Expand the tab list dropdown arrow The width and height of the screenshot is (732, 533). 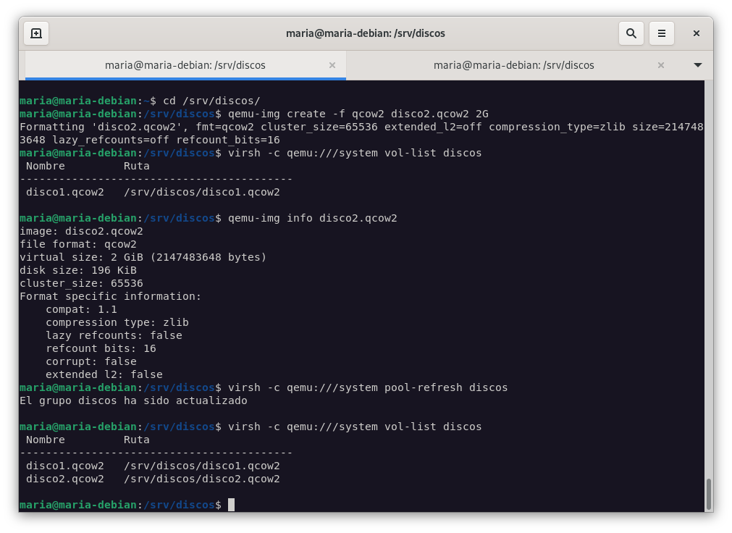pos(698,65)
